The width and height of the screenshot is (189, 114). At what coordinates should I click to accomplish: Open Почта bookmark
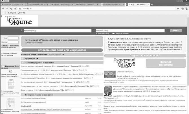[21, 13]
